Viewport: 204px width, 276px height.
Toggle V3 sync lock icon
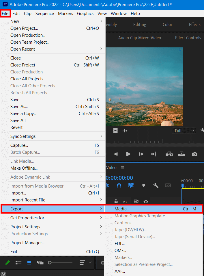pos(136,201)
